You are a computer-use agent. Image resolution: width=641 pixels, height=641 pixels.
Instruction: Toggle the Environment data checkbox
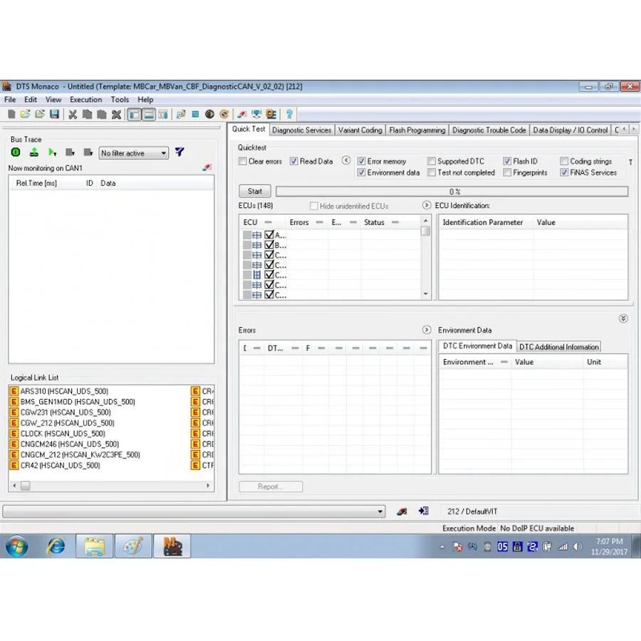(361, 172)
